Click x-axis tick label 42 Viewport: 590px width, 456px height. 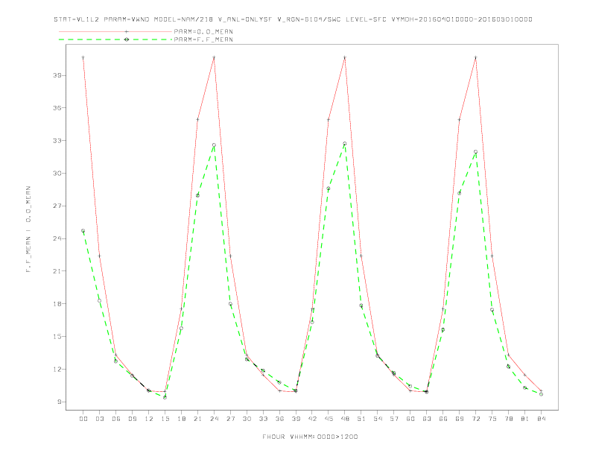(312, 419)
